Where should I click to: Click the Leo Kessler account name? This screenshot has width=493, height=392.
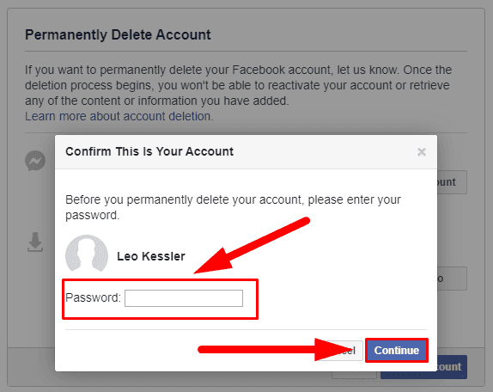click(151, 256)
